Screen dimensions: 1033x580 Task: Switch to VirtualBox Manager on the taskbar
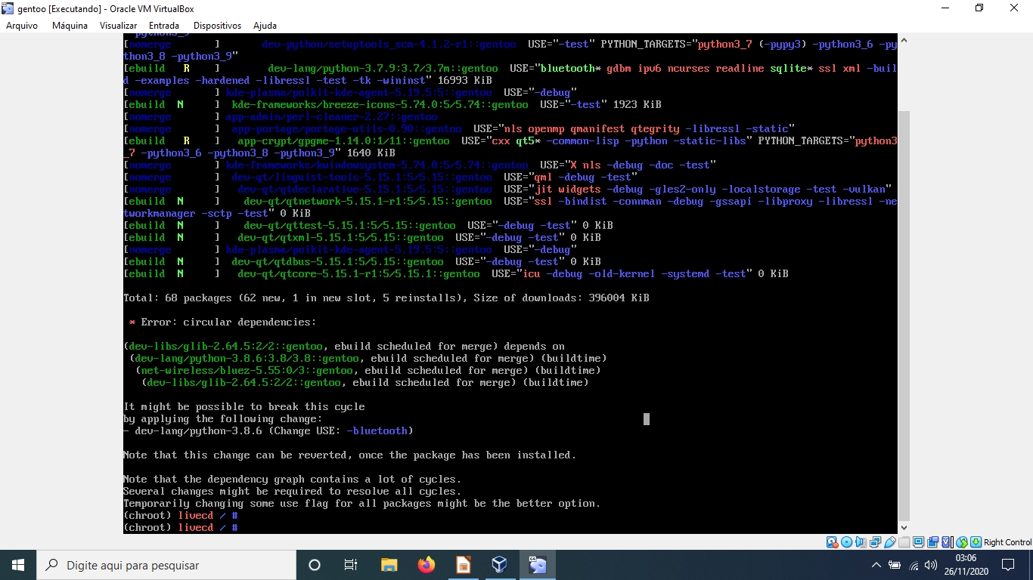(499, 565)
